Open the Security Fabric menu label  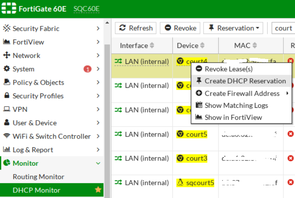pyautogui.click(x=36, y=29)
